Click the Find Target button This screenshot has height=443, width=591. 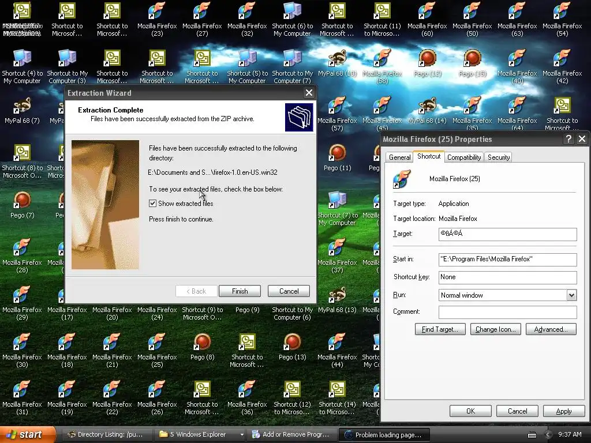(440, 329)
